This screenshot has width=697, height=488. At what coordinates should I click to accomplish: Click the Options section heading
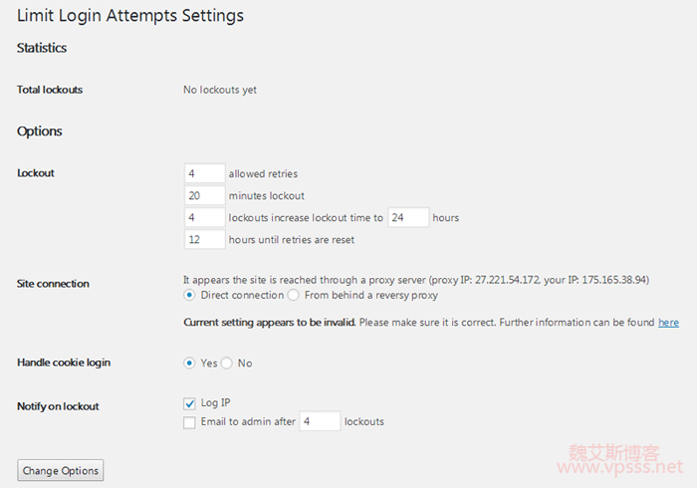pos(40,131)
